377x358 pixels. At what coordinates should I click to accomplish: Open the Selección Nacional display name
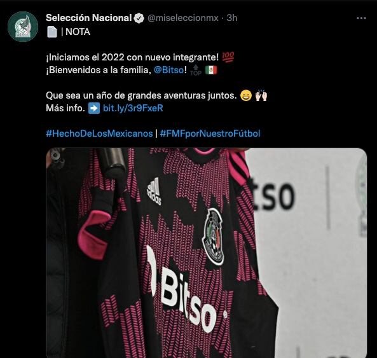89,18
